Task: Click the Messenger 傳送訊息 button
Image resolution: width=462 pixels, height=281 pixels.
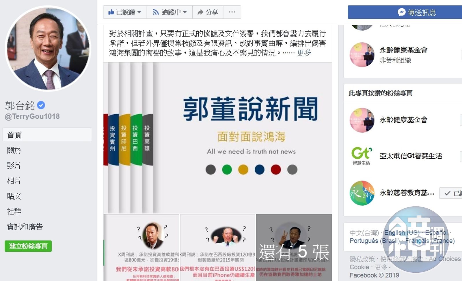Action: click(405, 12)
